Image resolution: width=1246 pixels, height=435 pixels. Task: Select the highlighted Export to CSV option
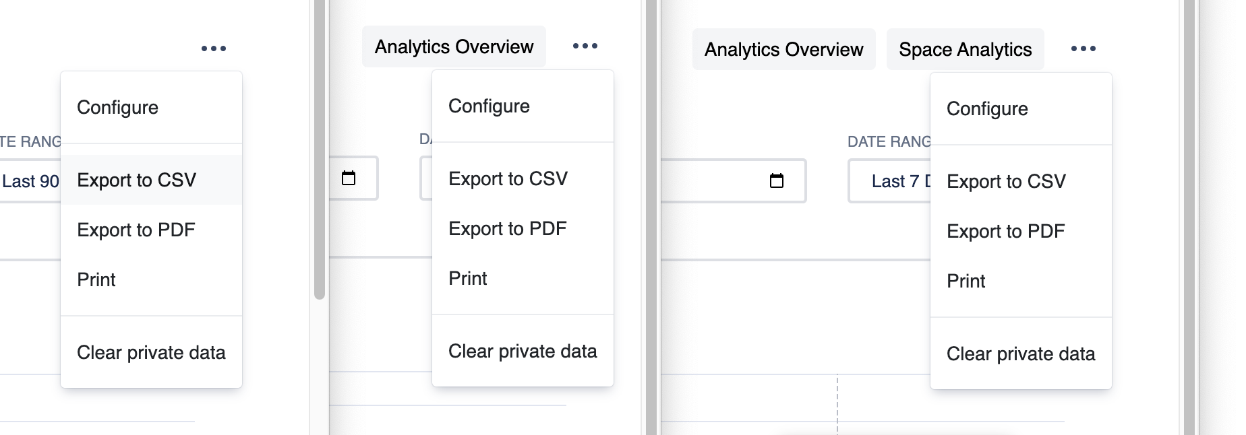tap(137, 180)
